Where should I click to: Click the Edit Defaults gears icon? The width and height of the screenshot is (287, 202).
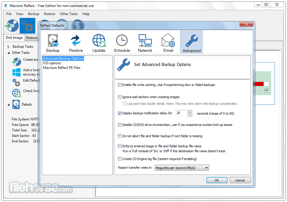[x=16, y=83]
